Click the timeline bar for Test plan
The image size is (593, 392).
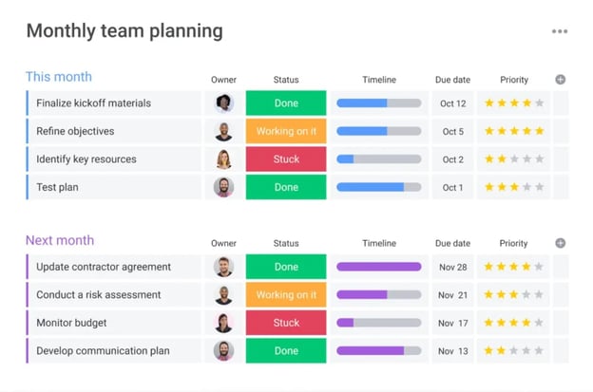pyautogui.click(x=378, y=187)
